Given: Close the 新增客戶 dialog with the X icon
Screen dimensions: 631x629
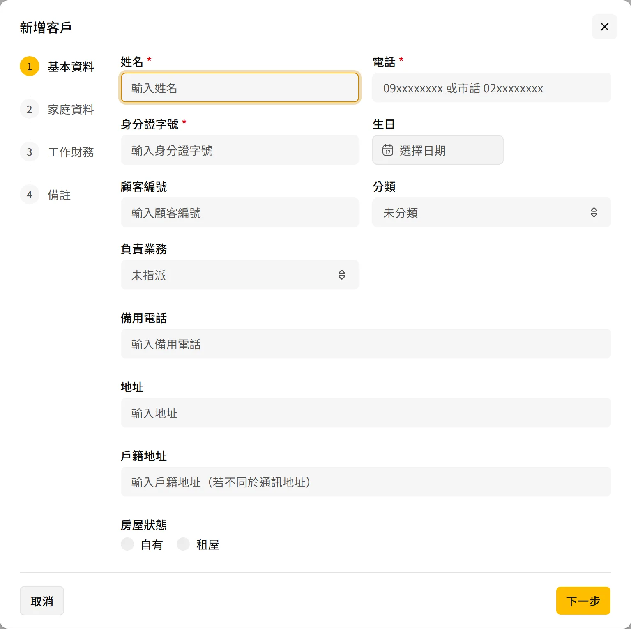Looking at the screenshot, I should click(x=604, y=27).
